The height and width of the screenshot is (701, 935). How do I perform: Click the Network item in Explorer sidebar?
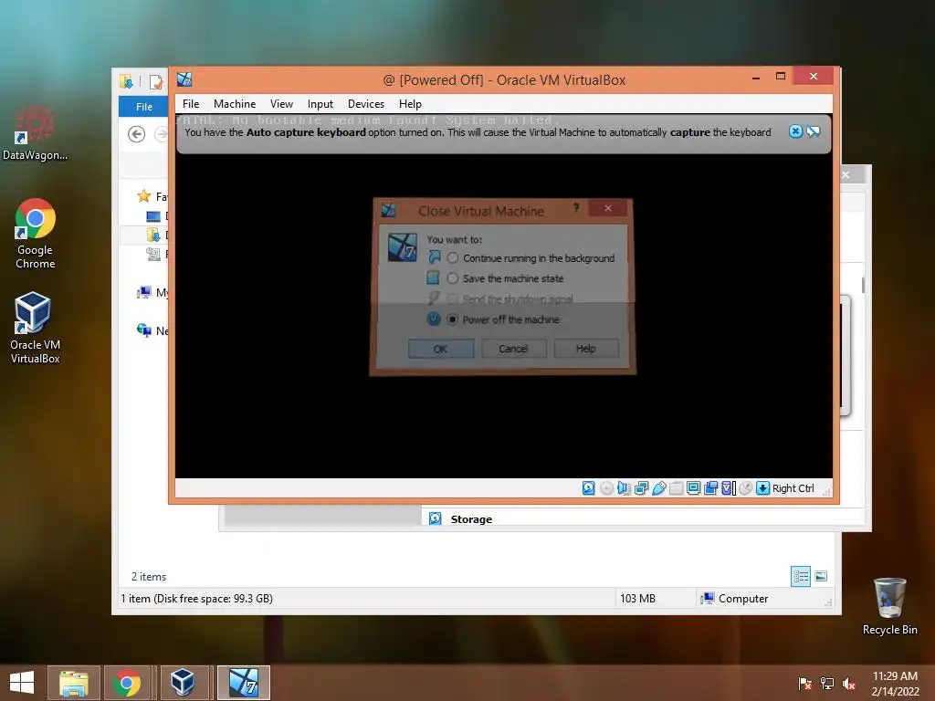pyautogui.click(x=152, y=330)
